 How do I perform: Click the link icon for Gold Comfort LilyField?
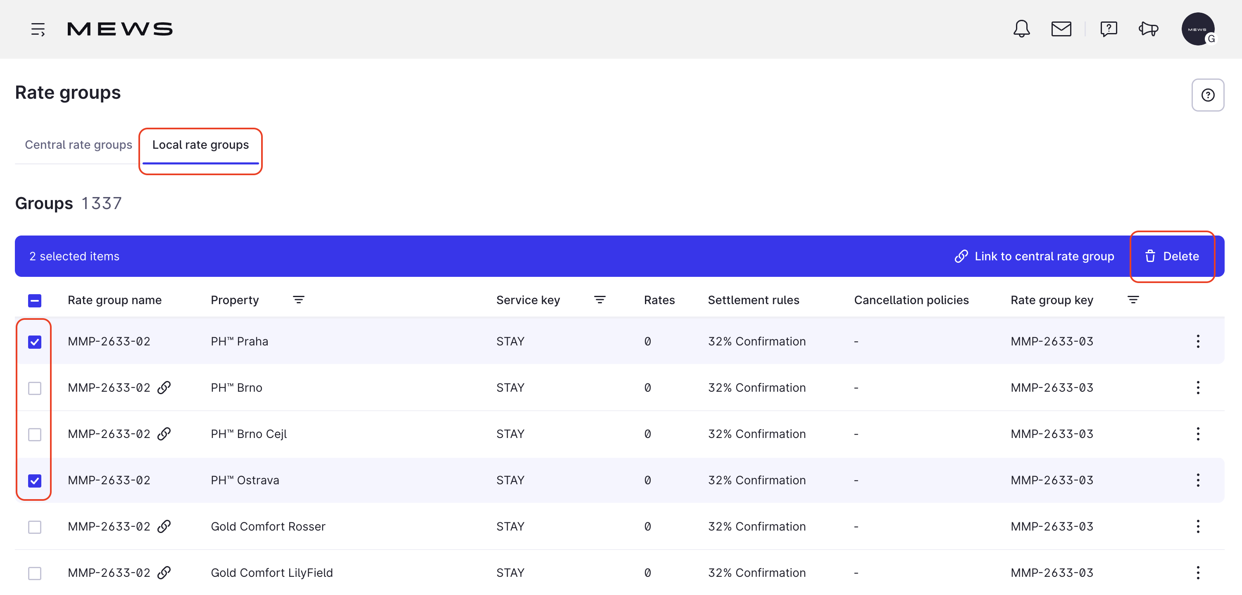point(164,573)
